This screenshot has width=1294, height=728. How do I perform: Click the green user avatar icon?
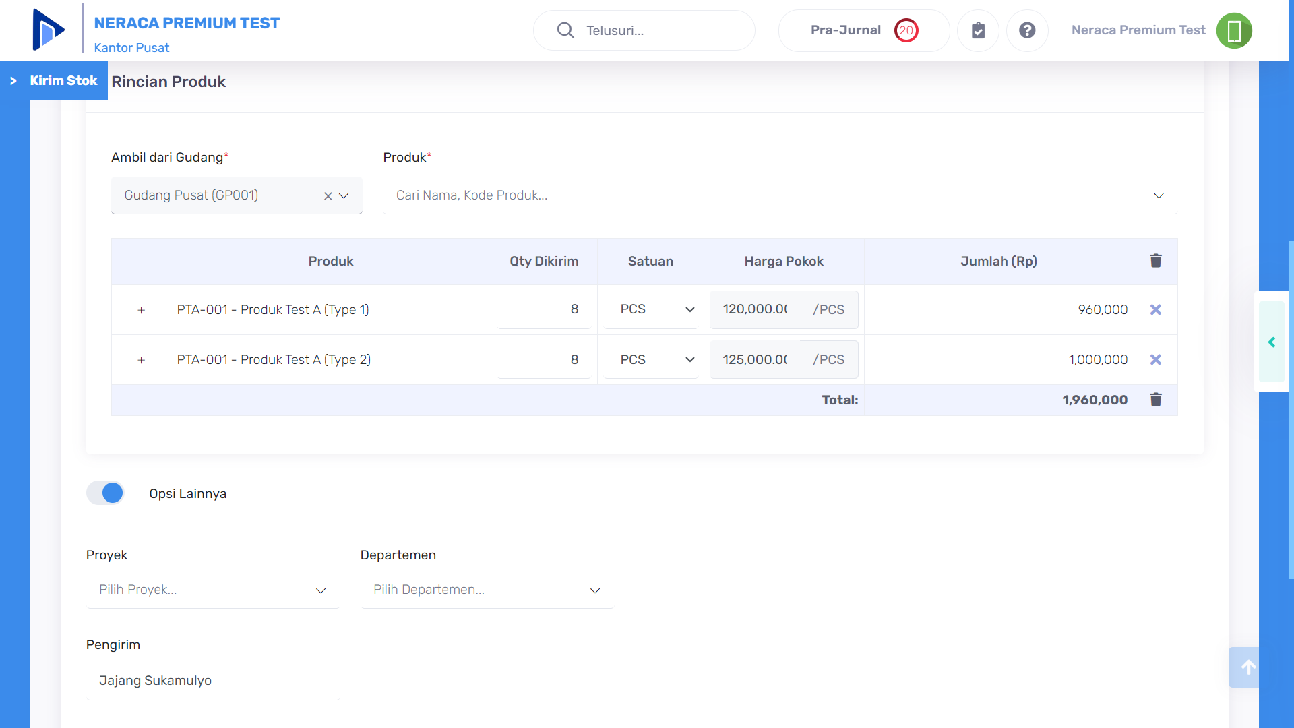(x=1234, y=30)
